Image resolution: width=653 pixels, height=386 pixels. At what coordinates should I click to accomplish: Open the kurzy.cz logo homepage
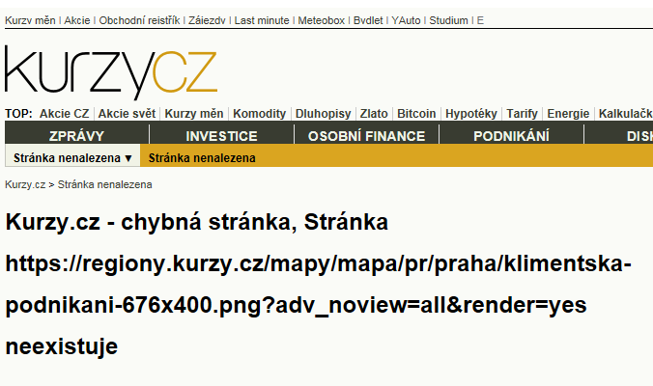[x=111, y=72]
